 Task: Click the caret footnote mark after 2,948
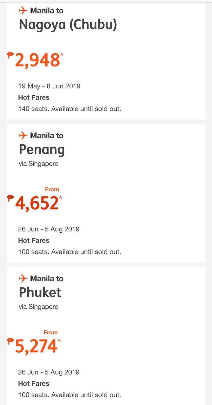click(61, 54)
